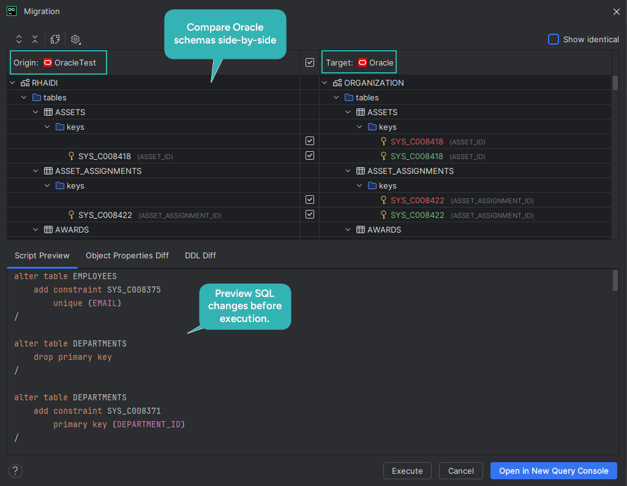The height and width of the screenshot is (486, 627).
Task: Collapse the target AWARDS table node
Action: pos(348,230)
